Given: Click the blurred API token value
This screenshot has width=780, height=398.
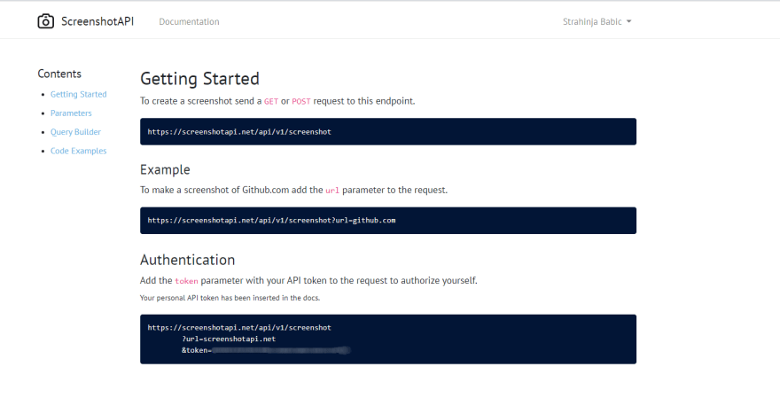Looking at the screenshot, I should point(281,350).
